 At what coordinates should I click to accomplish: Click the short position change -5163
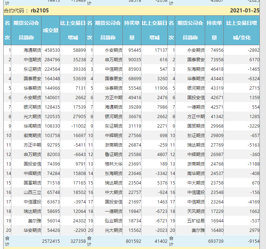click(254, 145)
